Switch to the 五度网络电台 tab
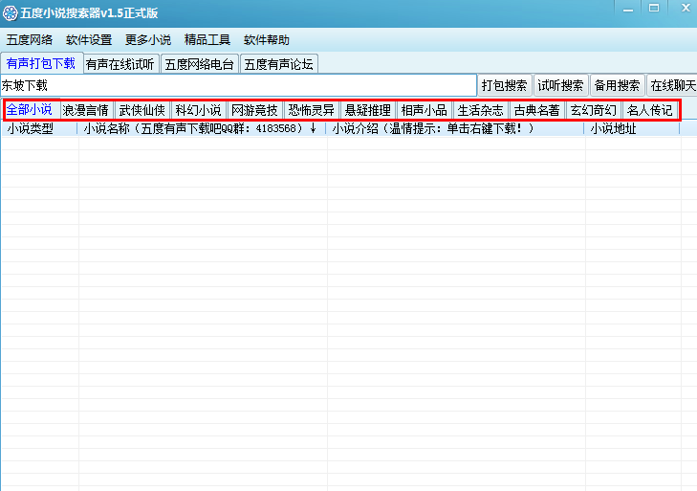This screenshot has height=491, width=697. pyautogui.click(x=199, y=64)
